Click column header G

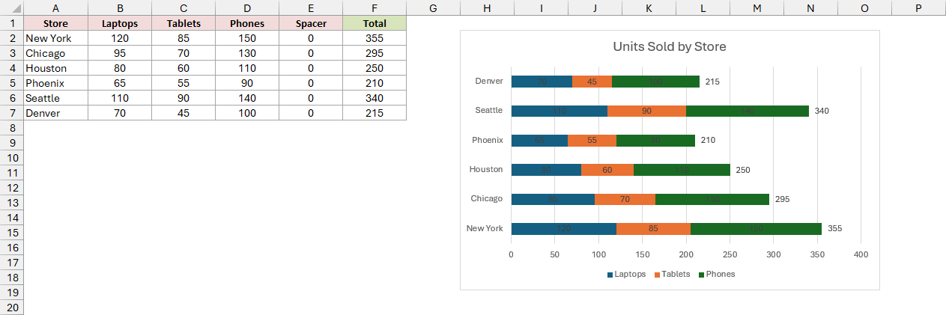pos(434,7)
